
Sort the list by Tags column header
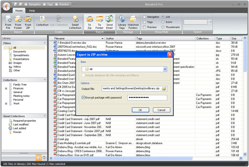[165, 39]
